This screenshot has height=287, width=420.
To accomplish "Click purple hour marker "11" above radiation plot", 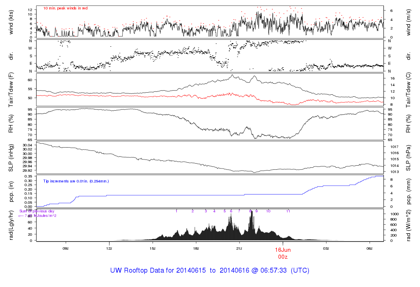I will coord(288,211).
